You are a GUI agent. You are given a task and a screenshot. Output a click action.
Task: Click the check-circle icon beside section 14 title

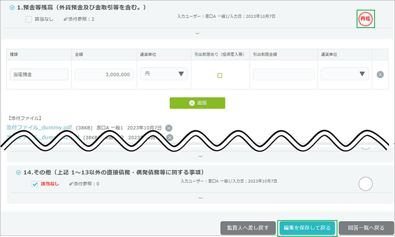[18, 173]
